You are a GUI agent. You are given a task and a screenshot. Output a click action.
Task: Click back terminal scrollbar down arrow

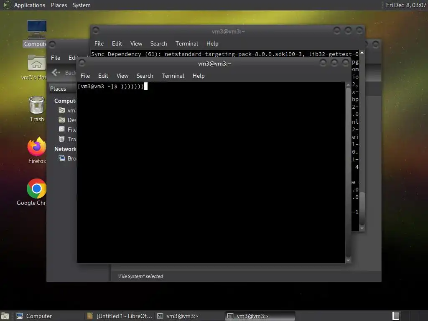click(x=362, y=229)
